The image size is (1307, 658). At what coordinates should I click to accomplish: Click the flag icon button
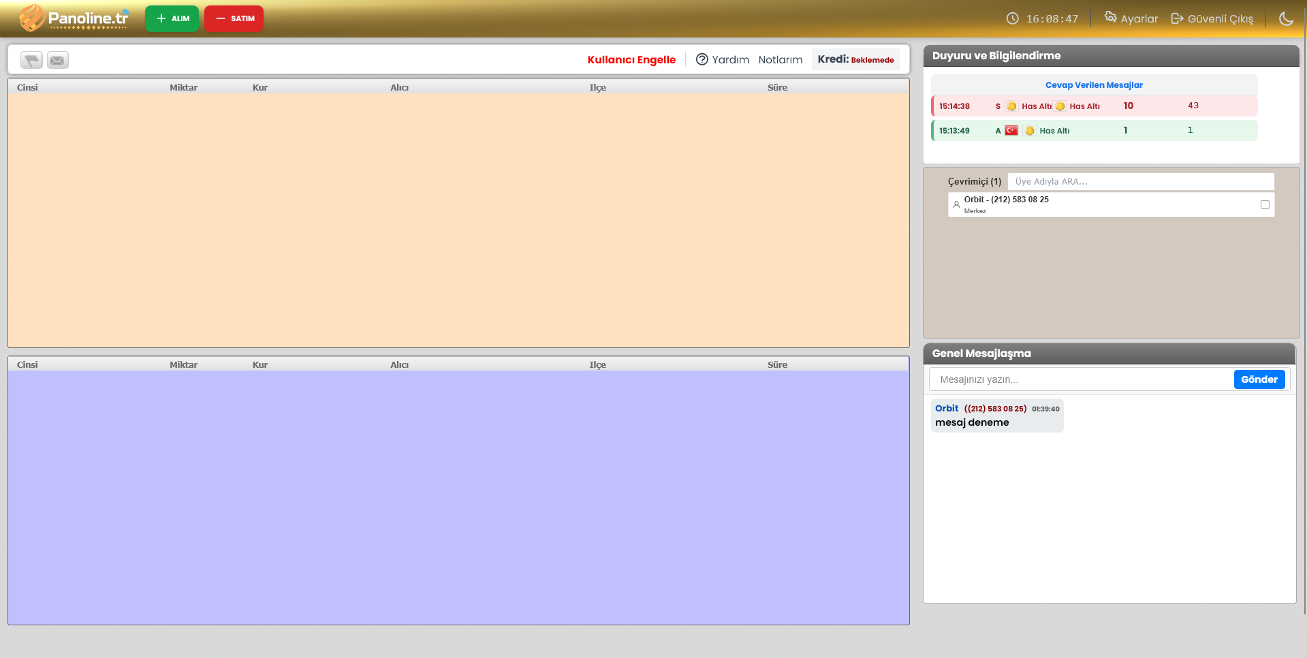point(31,61)
